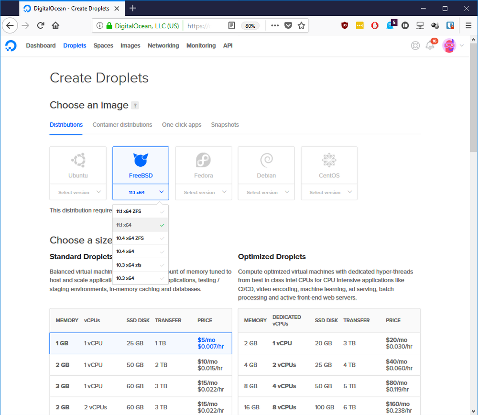
Task: Select the $5/mo standard droplet plan
Action: 140,343
